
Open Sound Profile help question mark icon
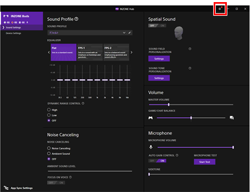click(x=76, y=19)
